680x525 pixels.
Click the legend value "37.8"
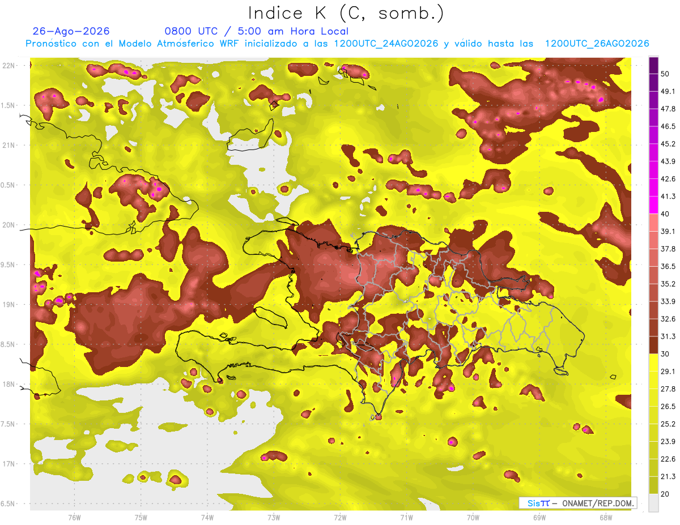click(669, 249)
